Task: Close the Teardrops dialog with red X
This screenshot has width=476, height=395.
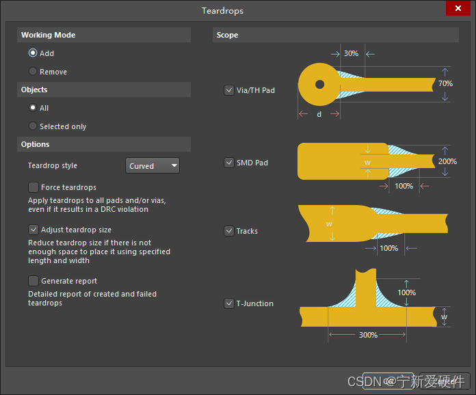Action: 458,8
